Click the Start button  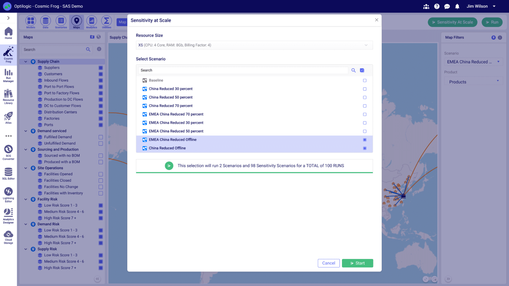pyautogui.click(x=358, y=263)
